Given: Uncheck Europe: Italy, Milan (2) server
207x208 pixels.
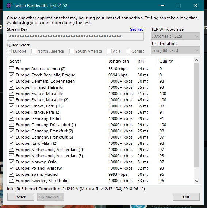Looking at the screenshot, I should (12, 143).
